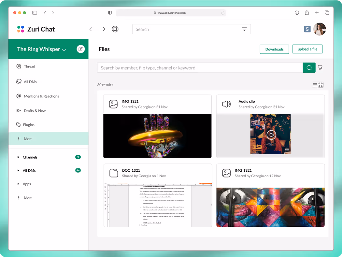Image resolution: width=342 pixels, height=257 pixels.
Task: Click the Audio clip title text
Action: 247,101
